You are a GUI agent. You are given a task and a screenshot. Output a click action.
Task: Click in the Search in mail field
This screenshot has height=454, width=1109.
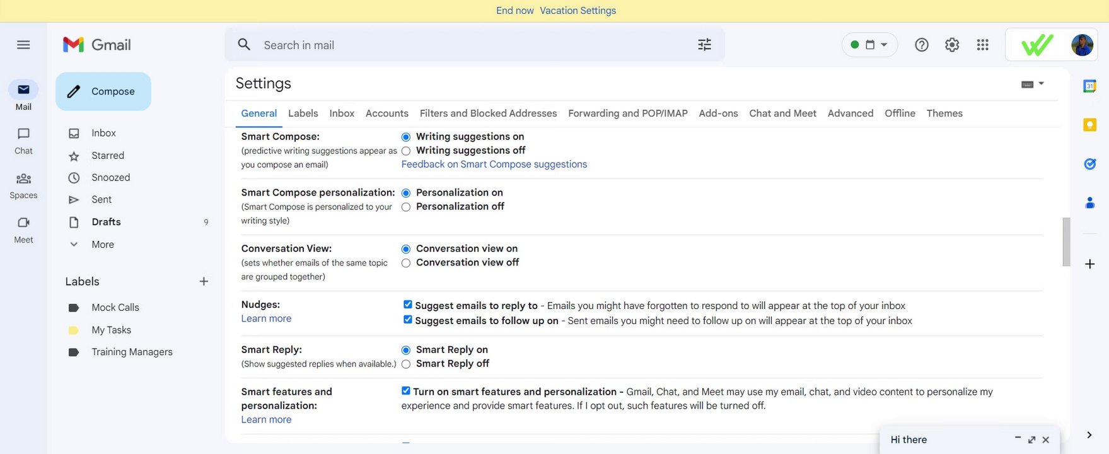pyautogui.click(x=467, y=45)
